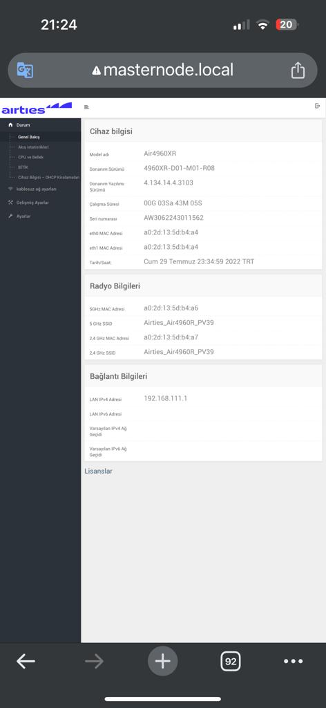Click the logout icon at top right
The image size is (326, 708).
[318, 106]
